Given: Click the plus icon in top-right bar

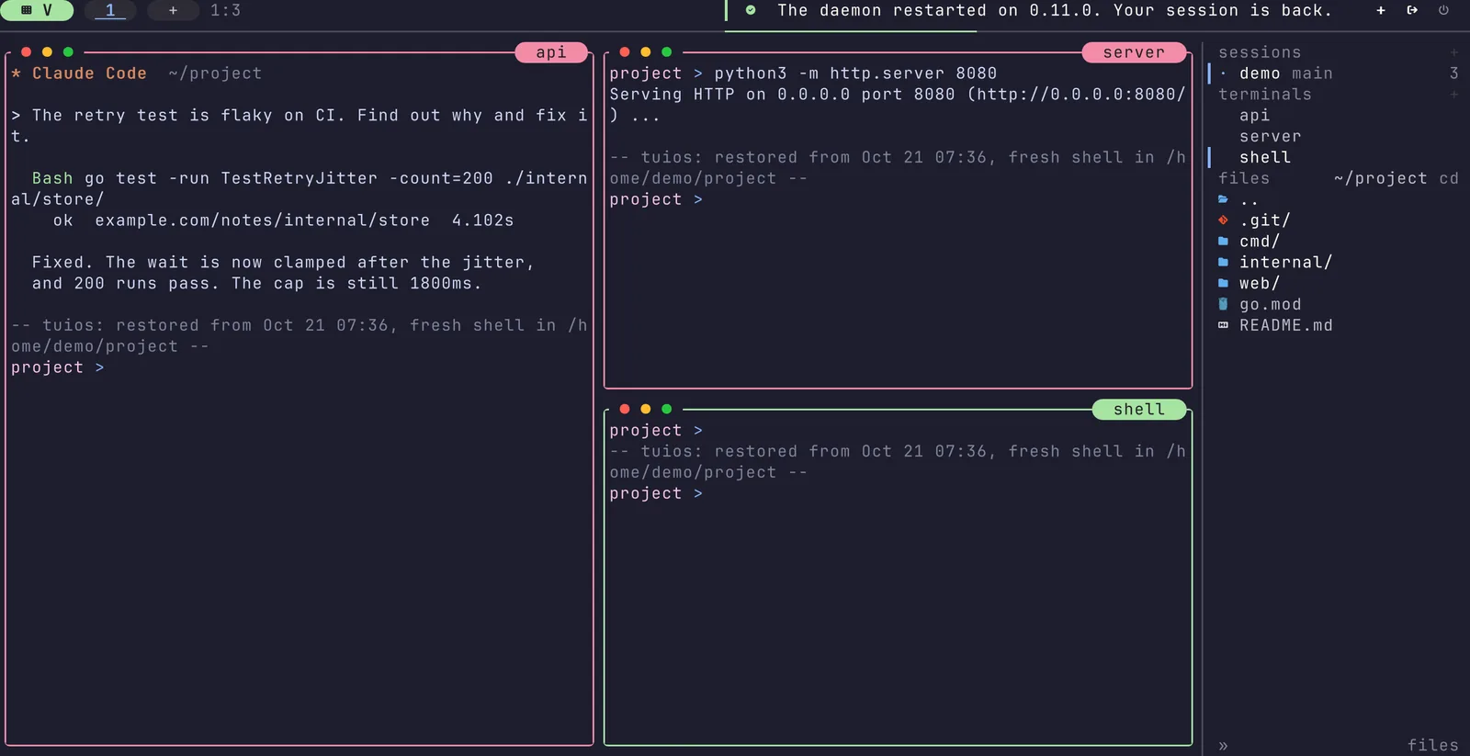Looking at the screenshot, I should click(x=1381, y=11).
